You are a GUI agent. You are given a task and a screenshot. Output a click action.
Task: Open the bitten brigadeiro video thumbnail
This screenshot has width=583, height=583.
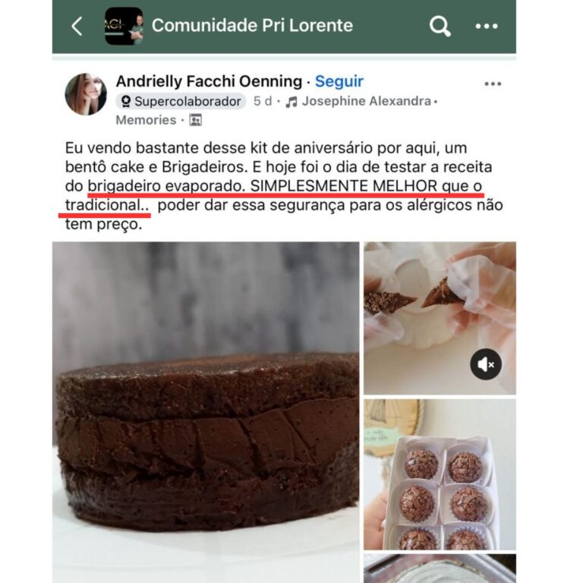pos(440,318)
